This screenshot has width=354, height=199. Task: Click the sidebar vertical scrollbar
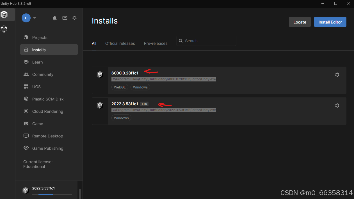80,194
